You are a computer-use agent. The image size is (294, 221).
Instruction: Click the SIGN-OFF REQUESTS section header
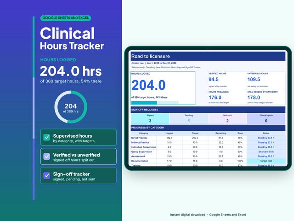[208, 110]
